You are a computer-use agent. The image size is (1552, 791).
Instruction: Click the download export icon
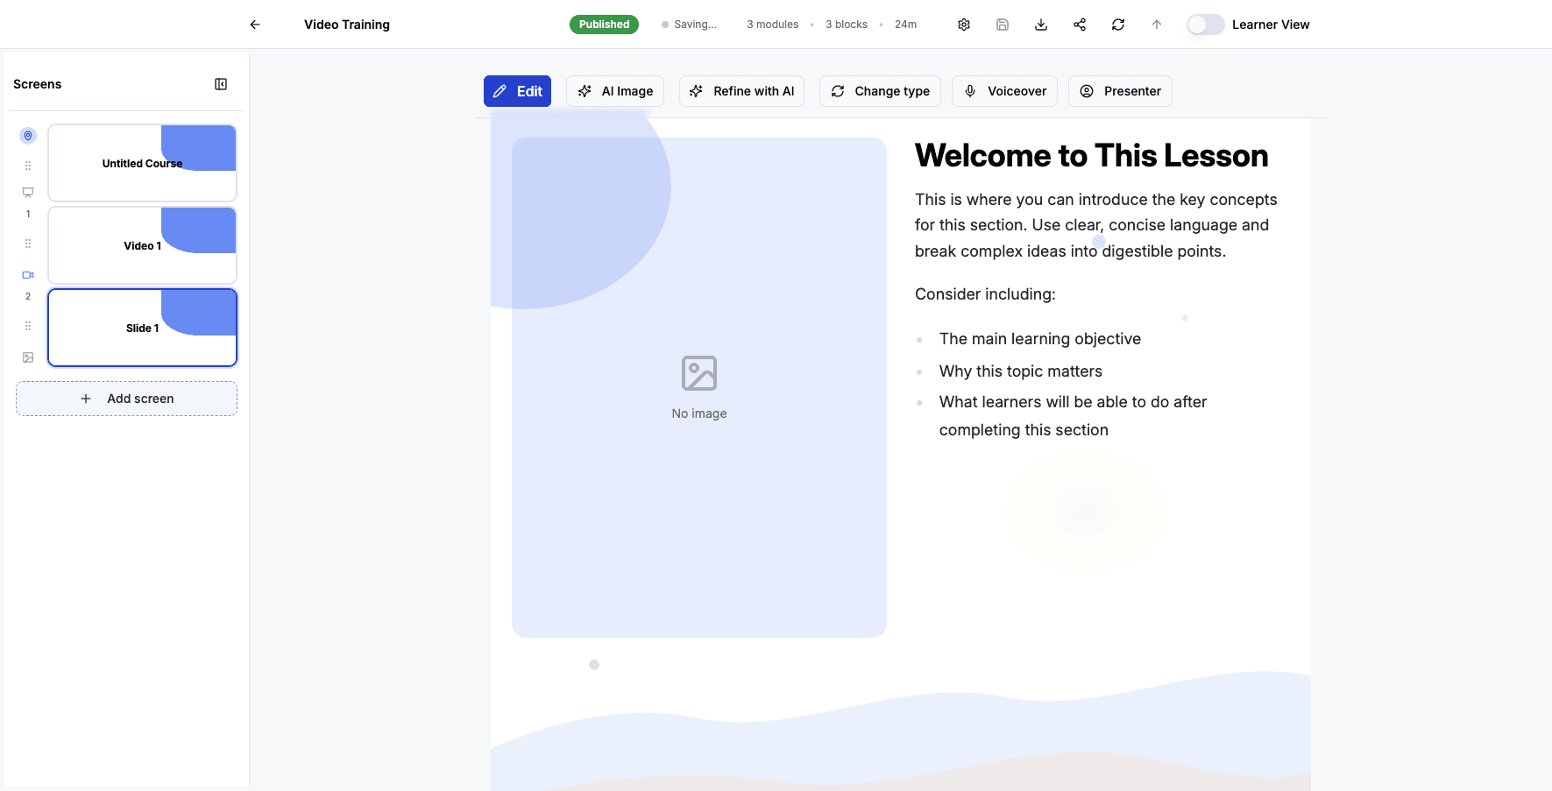pos(1040,25)
